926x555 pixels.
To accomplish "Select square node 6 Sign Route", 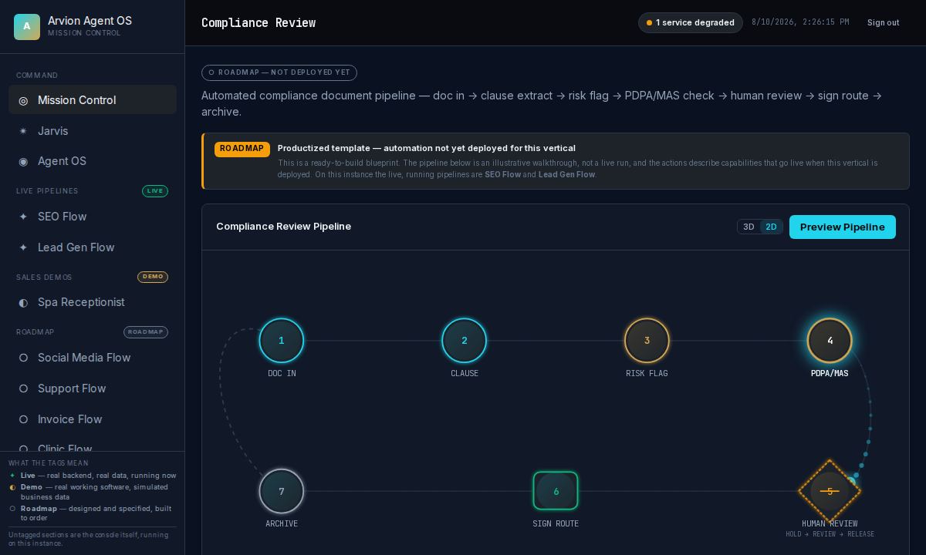I will coord(556,491).
